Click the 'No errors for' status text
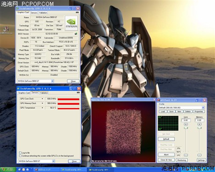Viewport: 215px width, 172px height. pyautogui.click(x=104, y=161)
